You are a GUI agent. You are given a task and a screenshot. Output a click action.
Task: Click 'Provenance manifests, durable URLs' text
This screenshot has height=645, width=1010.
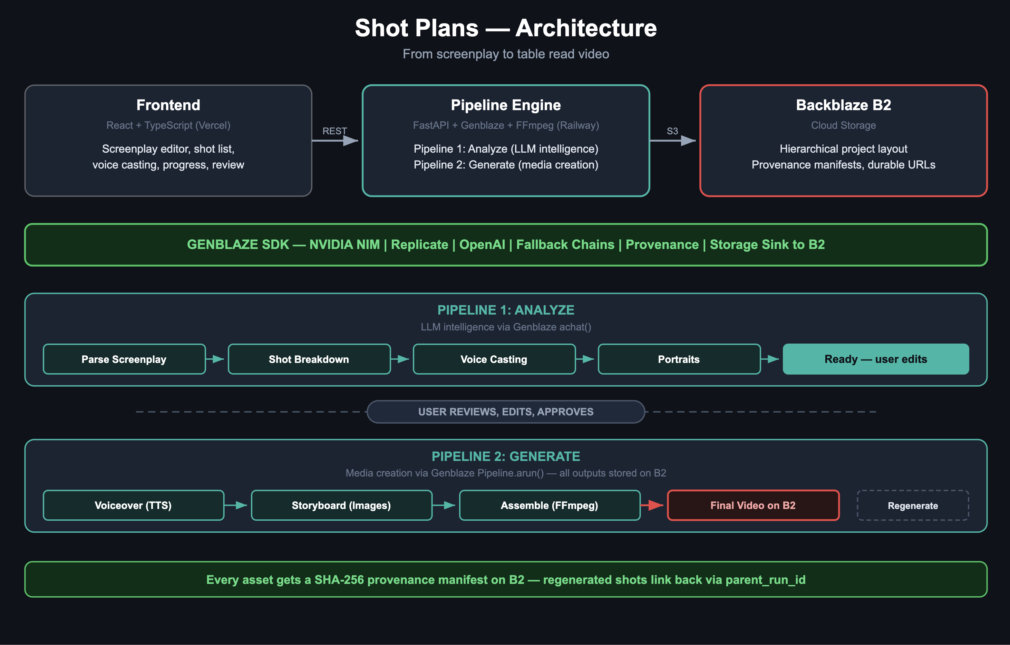point(843,165)
